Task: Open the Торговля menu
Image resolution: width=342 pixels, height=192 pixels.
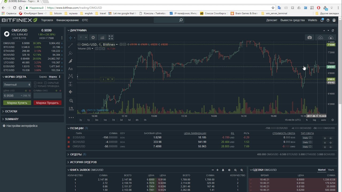Action: (47, 20)
